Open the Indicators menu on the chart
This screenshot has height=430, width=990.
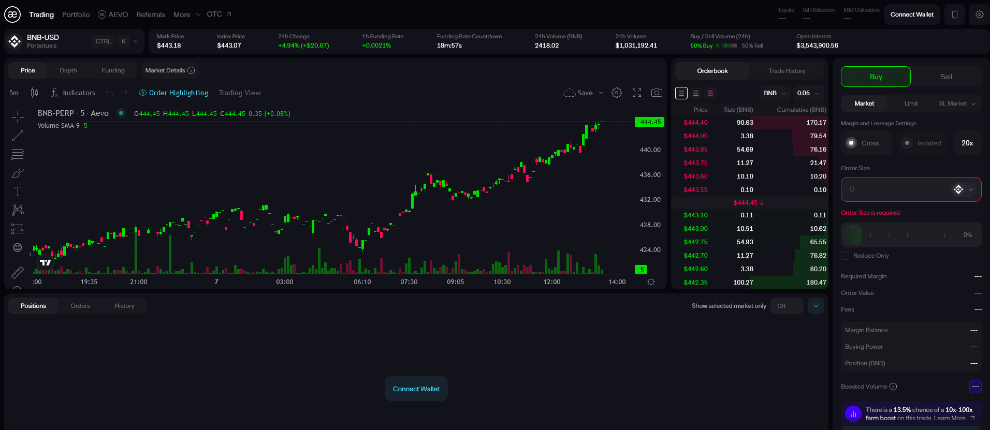[73, 93]
